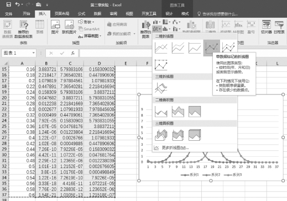This screenshot has height=201, width=287.
Task: Click the insert function fx icon
Action: point(73,53)
